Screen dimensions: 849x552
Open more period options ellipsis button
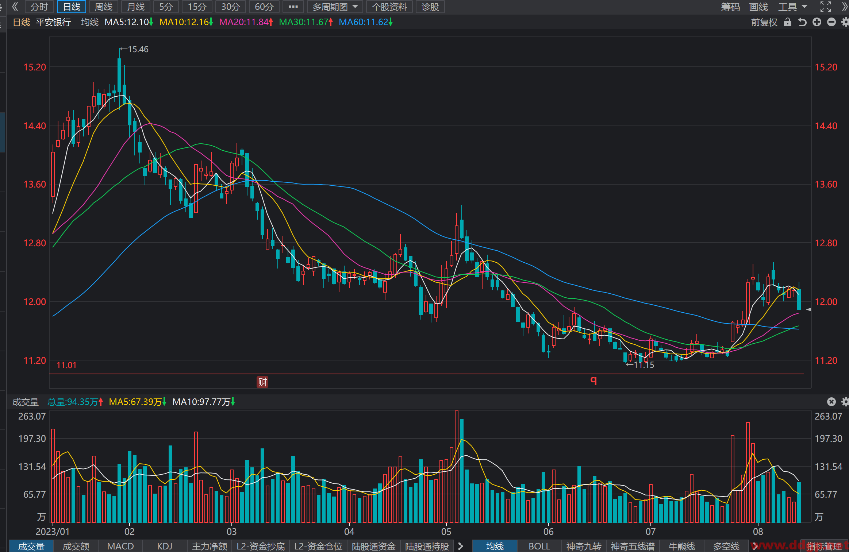293,7
